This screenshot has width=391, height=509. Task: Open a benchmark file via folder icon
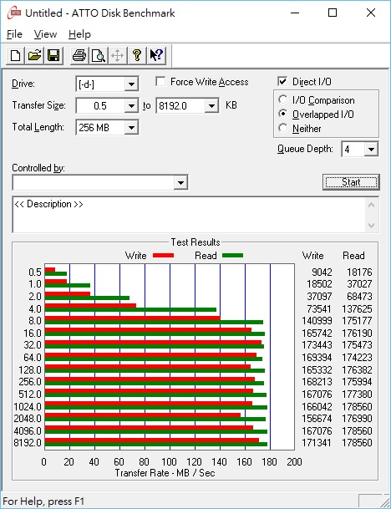click(x=34, y=55)
